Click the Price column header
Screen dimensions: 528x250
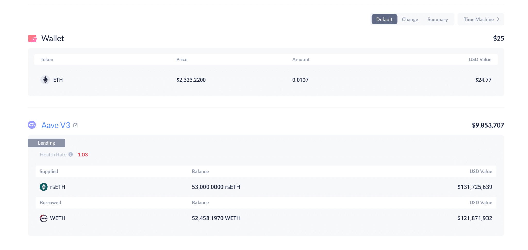[x=182, y=59]
